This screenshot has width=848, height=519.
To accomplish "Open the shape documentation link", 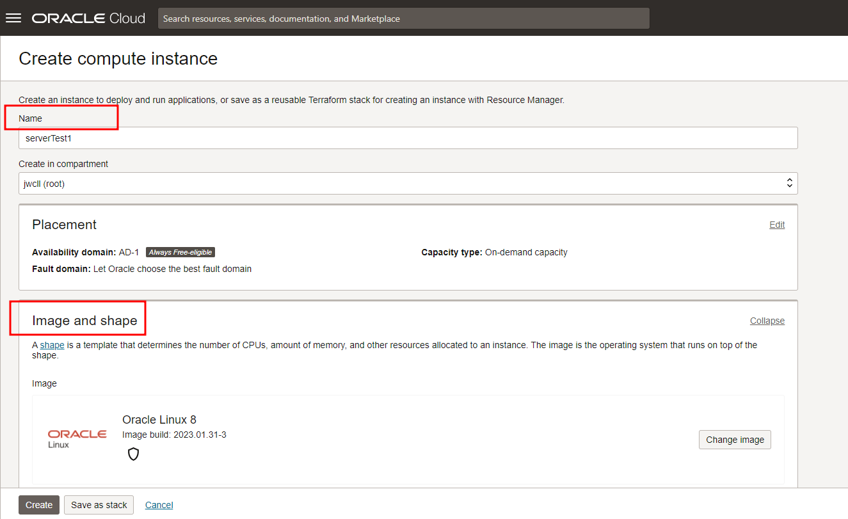I will tap(52, 345).
